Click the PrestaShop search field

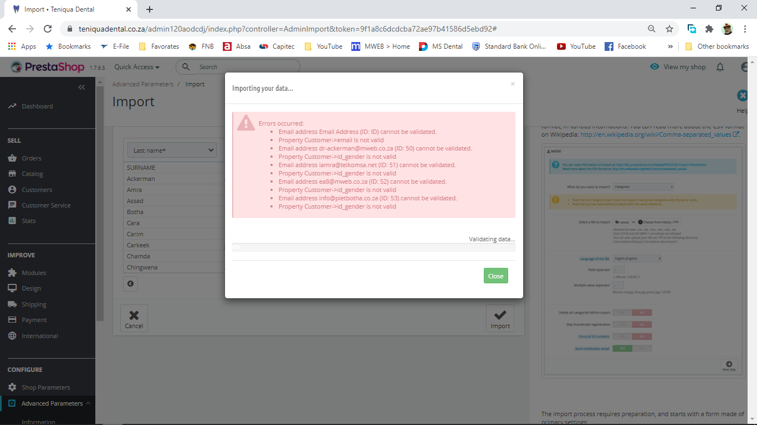tap(238, 67)
